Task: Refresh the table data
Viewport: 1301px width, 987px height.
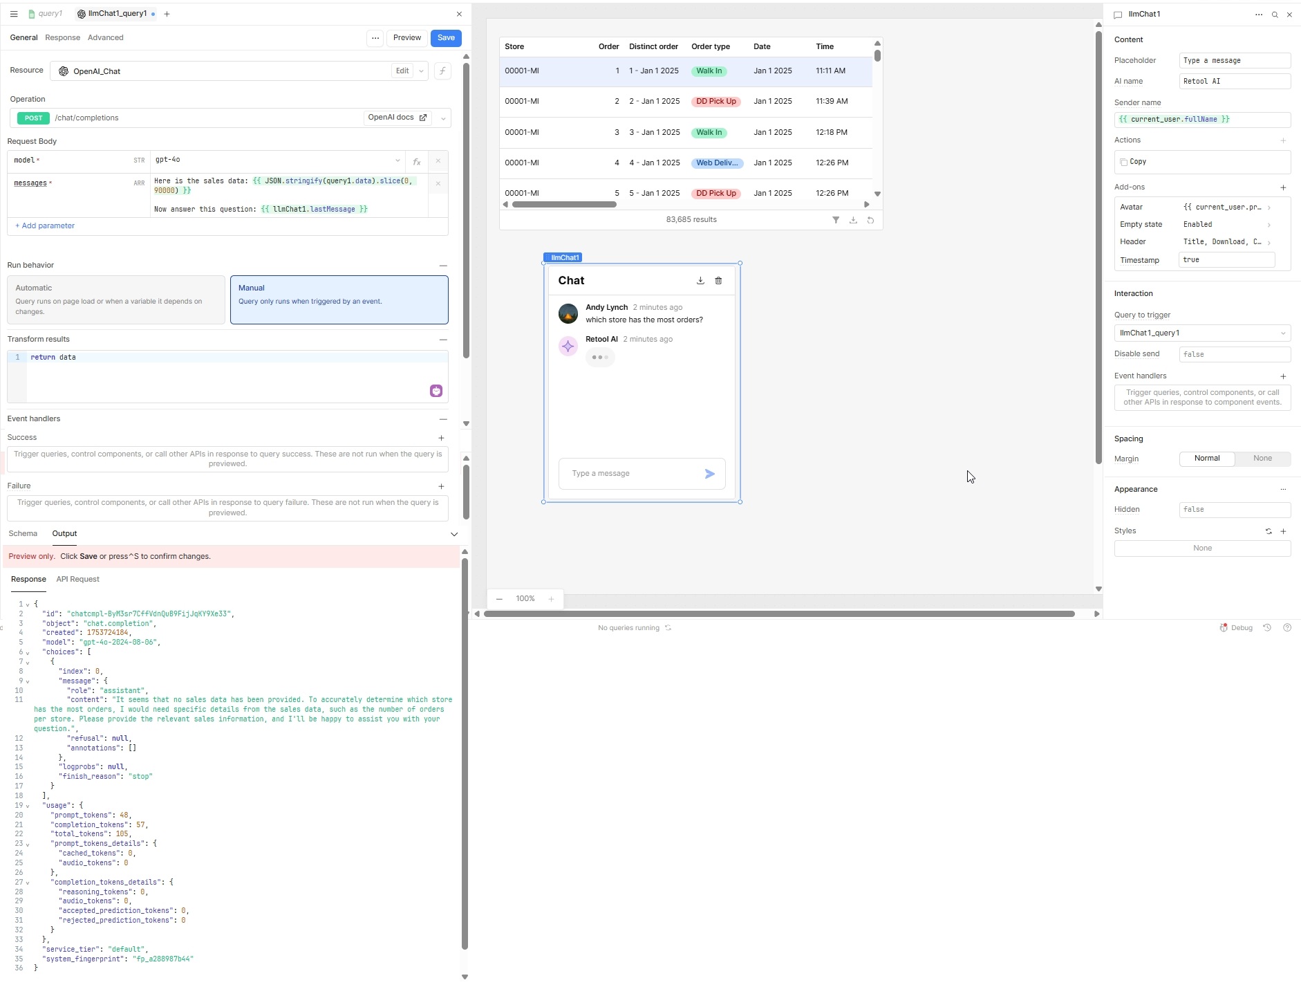Action: [x=870, y=220]
